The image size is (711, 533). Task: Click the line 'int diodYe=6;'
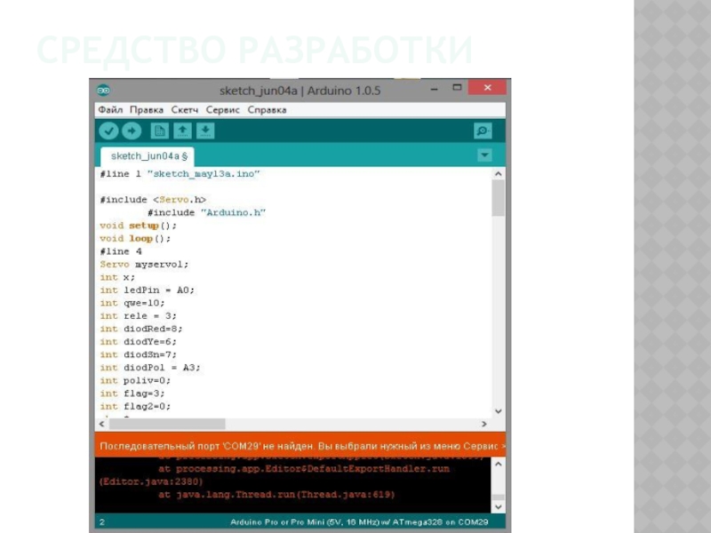pyautogui.click(x=138, y=342)
